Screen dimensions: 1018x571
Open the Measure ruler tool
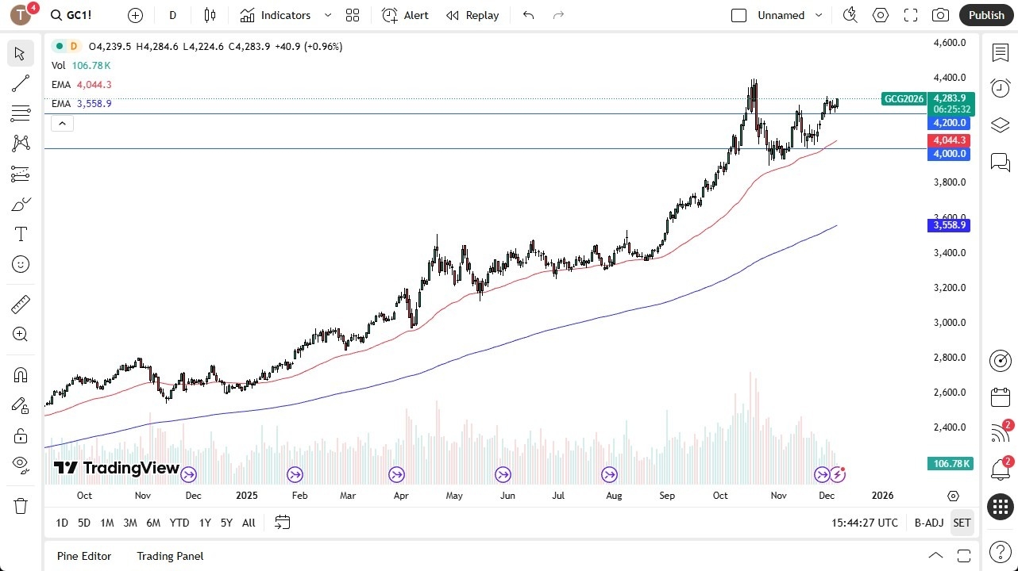coord(21,304)
